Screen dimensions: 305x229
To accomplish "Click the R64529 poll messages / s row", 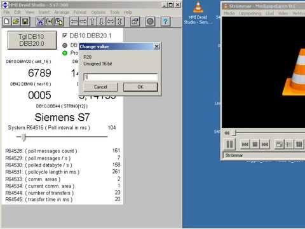I will click(x=63, y=158).
